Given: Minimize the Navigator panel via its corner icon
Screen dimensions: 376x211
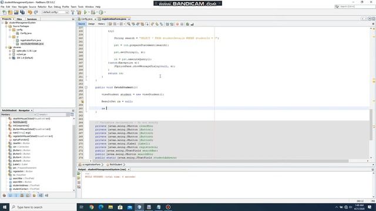Looking at the screenshot, I should [x=73, y=110].
